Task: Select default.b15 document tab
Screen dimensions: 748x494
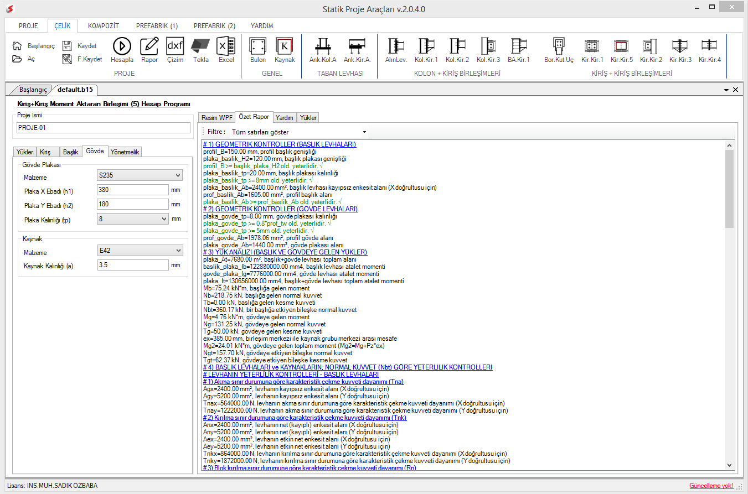Action: (75, 89)
